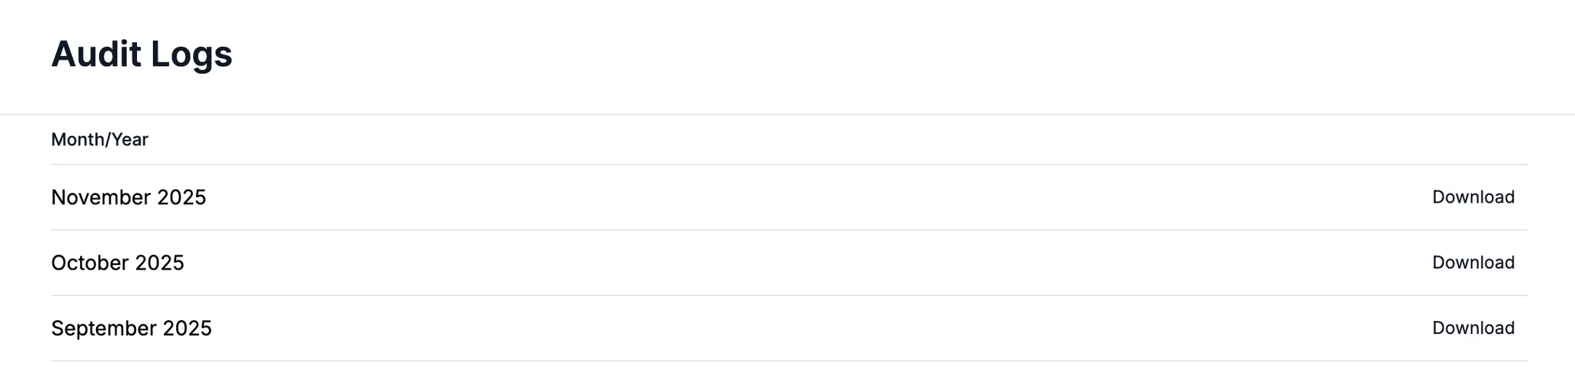This screenshot has height=377, width=1575.
Task: Select the November 2025 row label
Action: pos(128,197)
